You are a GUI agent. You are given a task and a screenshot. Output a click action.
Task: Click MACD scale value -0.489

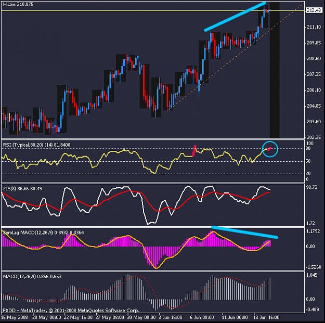313,309
